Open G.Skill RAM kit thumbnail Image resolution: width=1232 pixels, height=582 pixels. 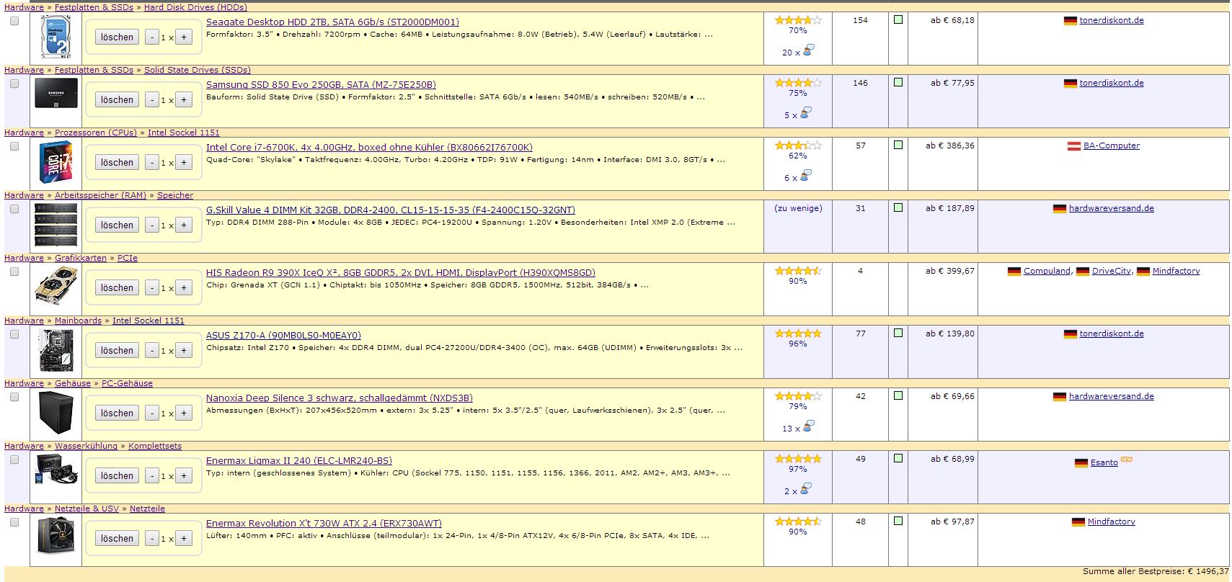pos(56,225)
